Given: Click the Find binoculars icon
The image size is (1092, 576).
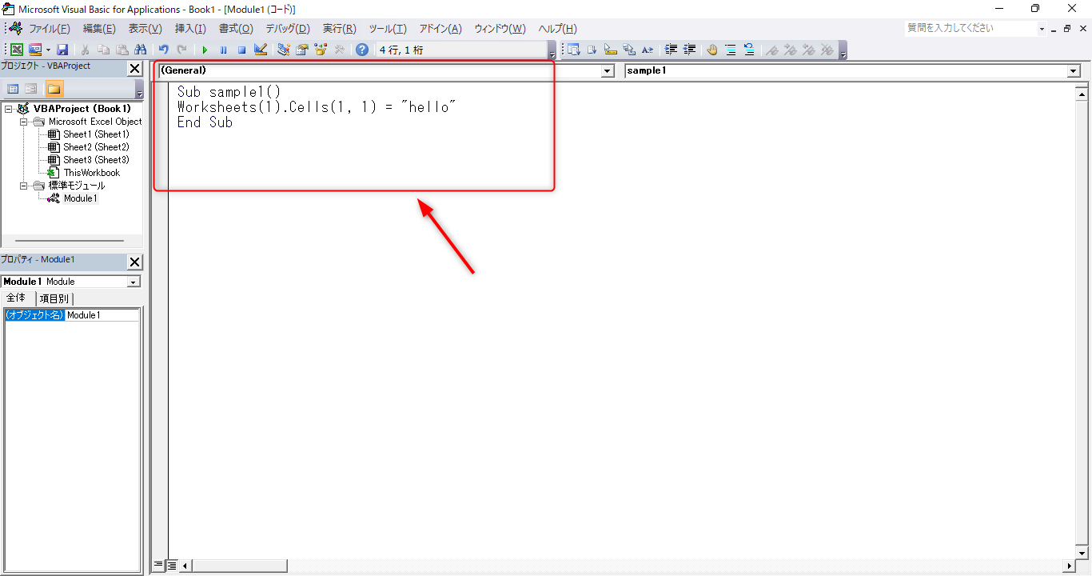Looking at the screenshot, I should 141,50.
